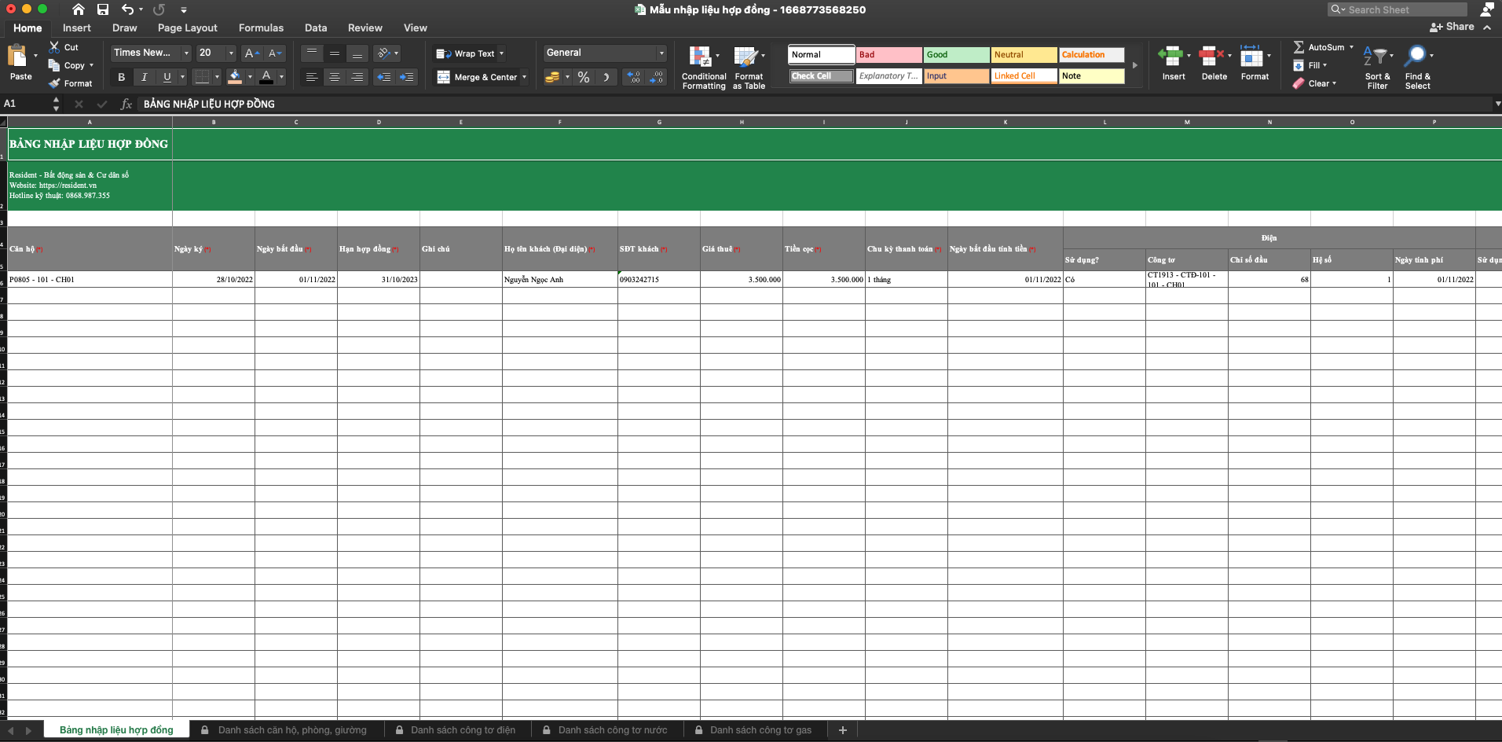Open Find & Select magnifier tool
The width and height of the screenshot is (1502, 742).
pyautogui.click(x=1416, y=57)
